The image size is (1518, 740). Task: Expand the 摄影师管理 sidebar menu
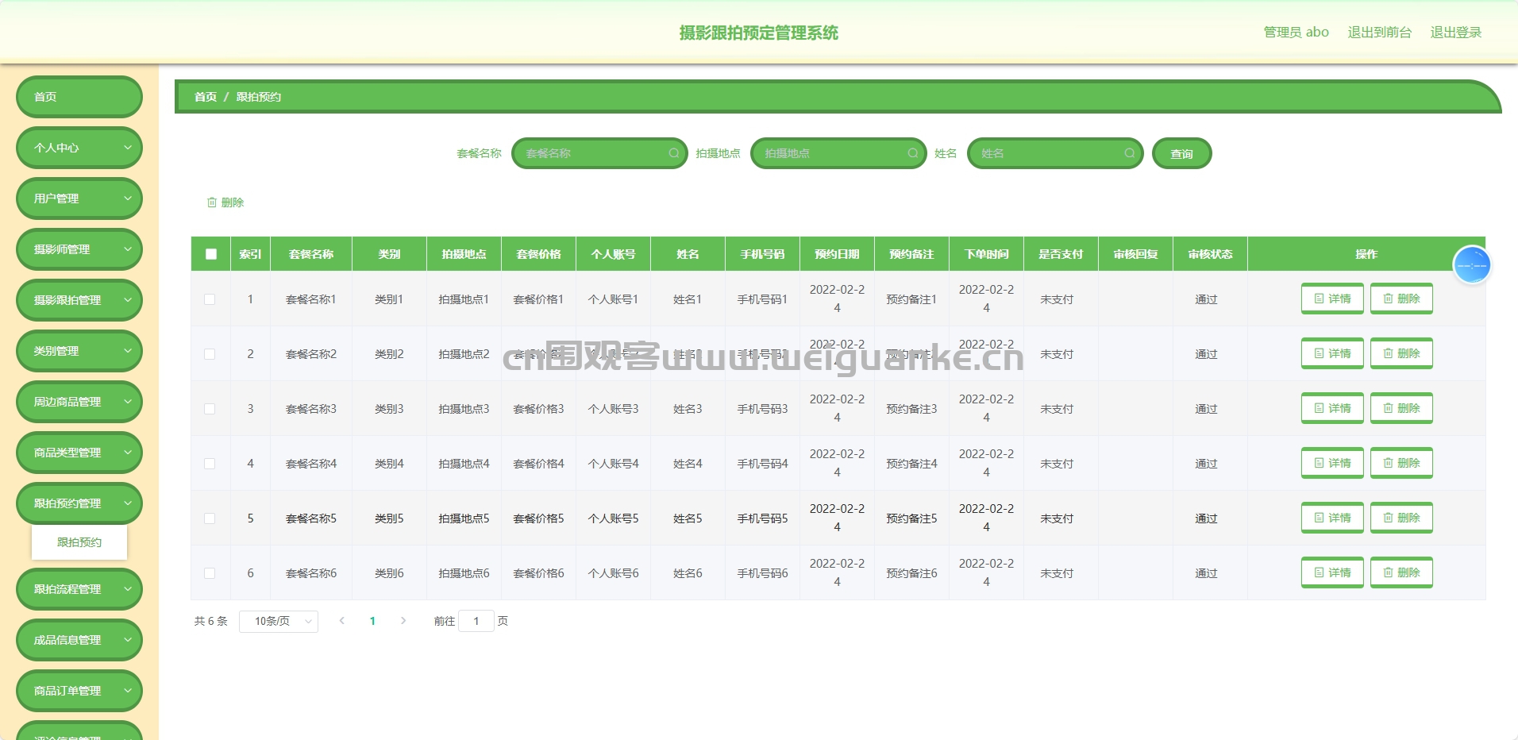(79, 249)
